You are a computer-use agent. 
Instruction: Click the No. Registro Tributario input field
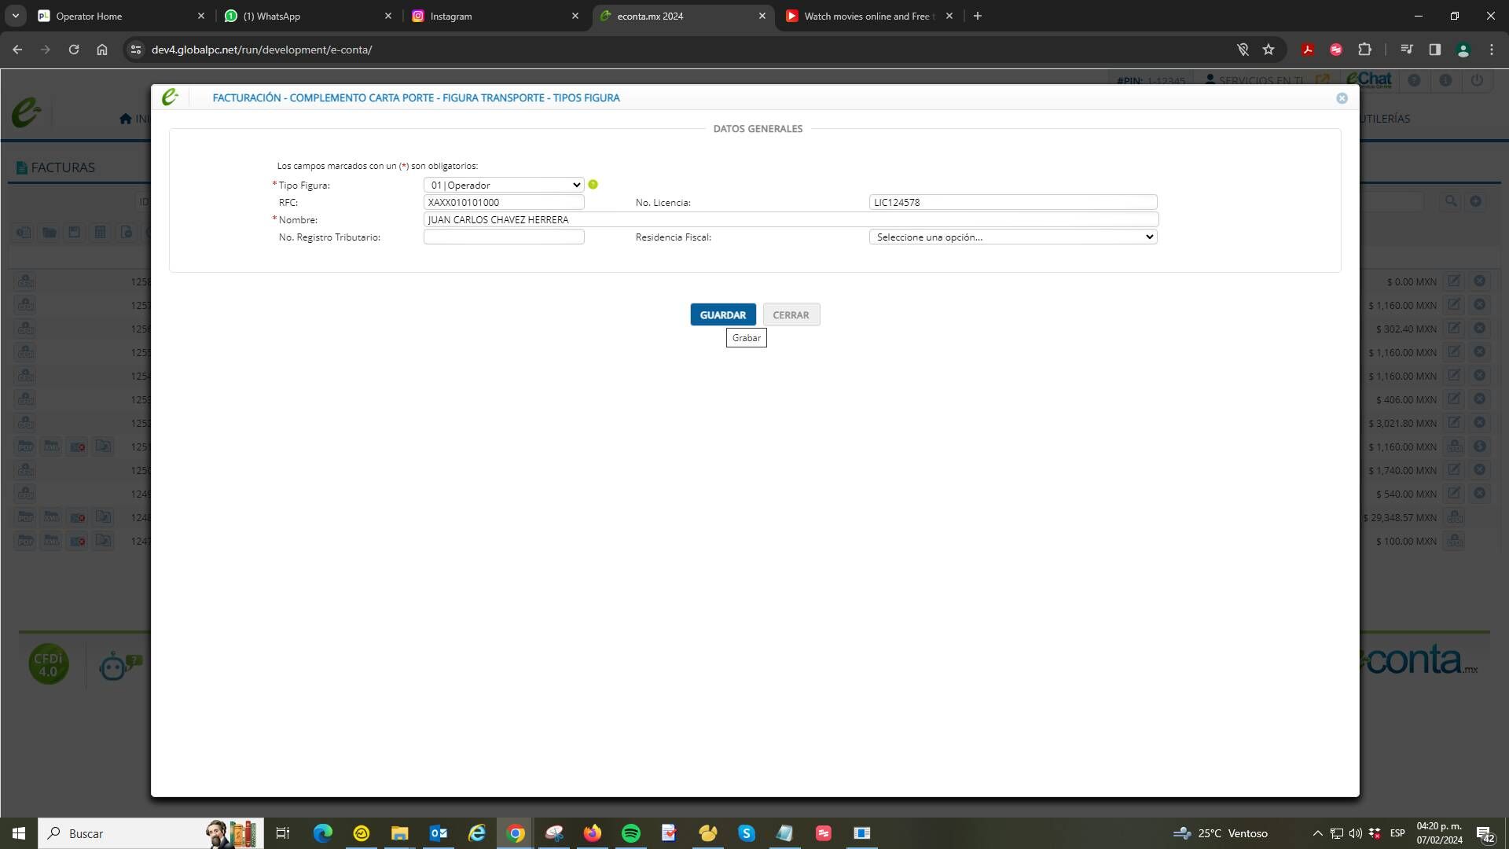(503, 237)
